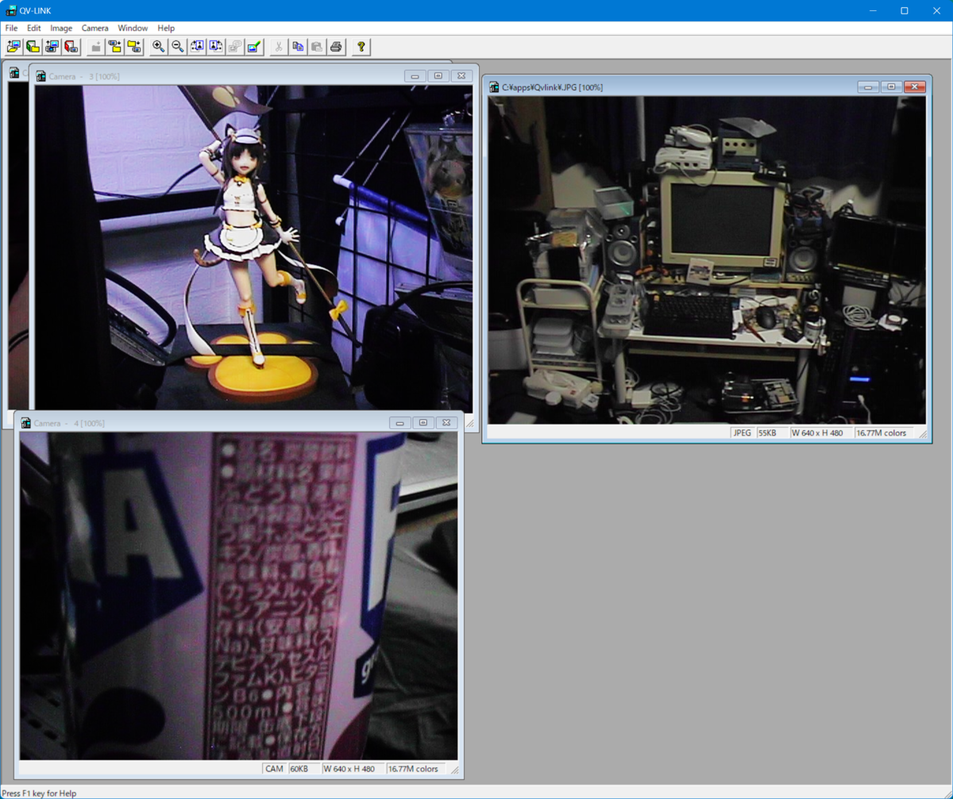Click the Qvlink.JPG window title bar
The width and height of the screenshot is (953, 799).
tap(707, 86)
